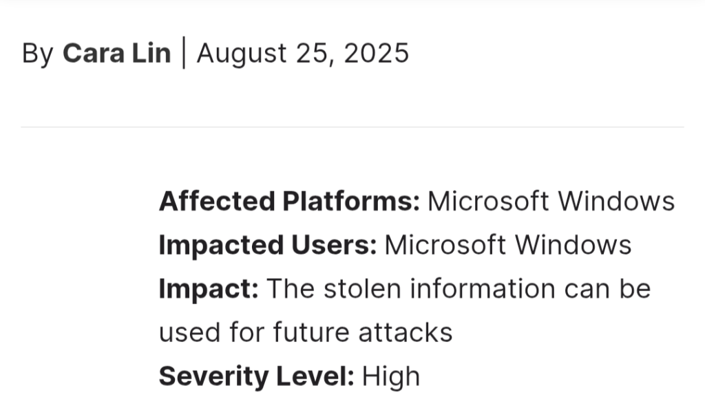Click "Microsoft Windows" next to Affected Platforms
The height and width of the screenshot is (419, 705).
point(551,201)
